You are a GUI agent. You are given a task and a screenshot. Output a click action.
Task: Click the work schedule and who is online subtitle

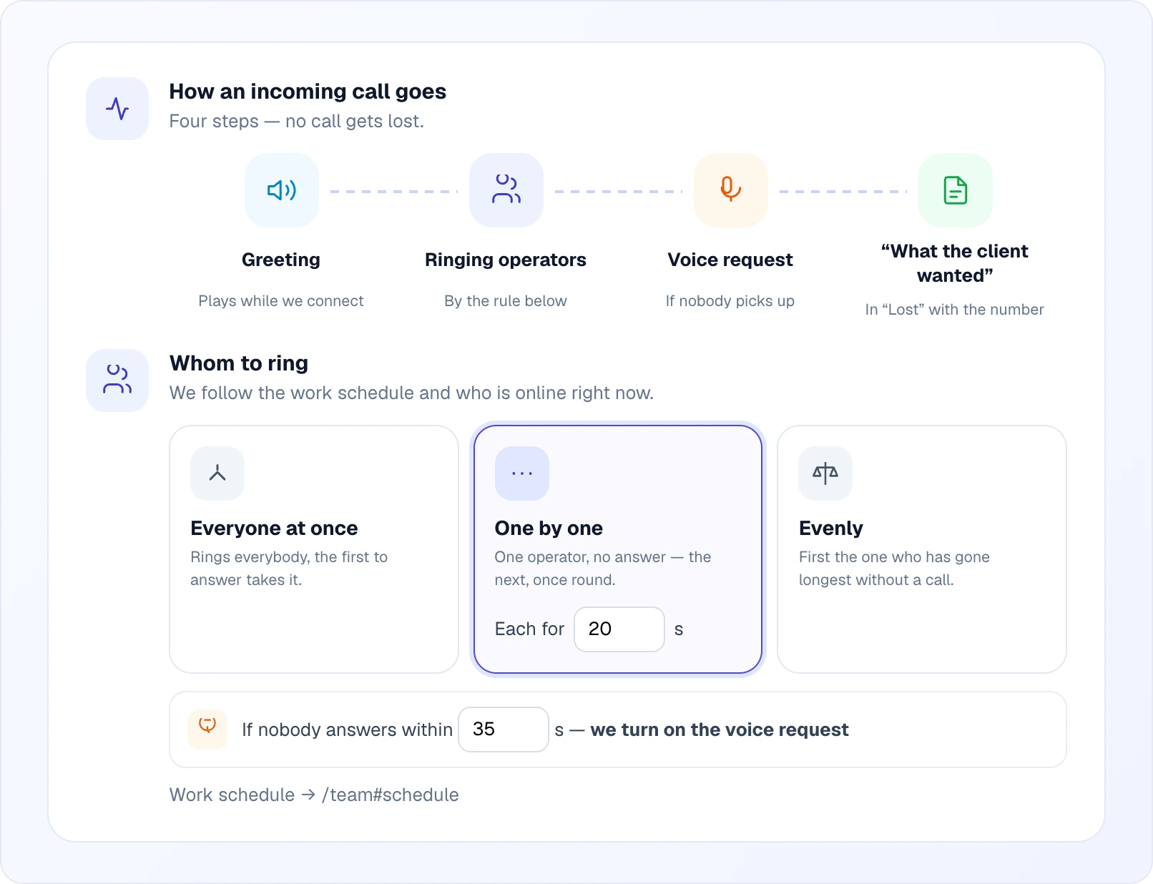[x=411, y=393]
